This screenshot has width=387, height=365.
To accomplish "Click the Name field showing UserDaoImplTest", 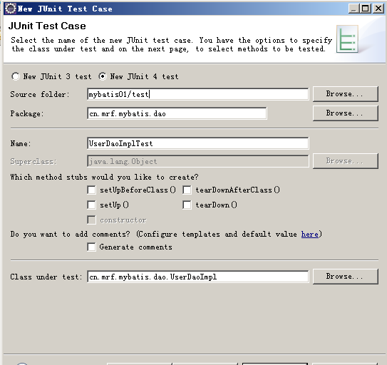I will (x=197, y=143).
